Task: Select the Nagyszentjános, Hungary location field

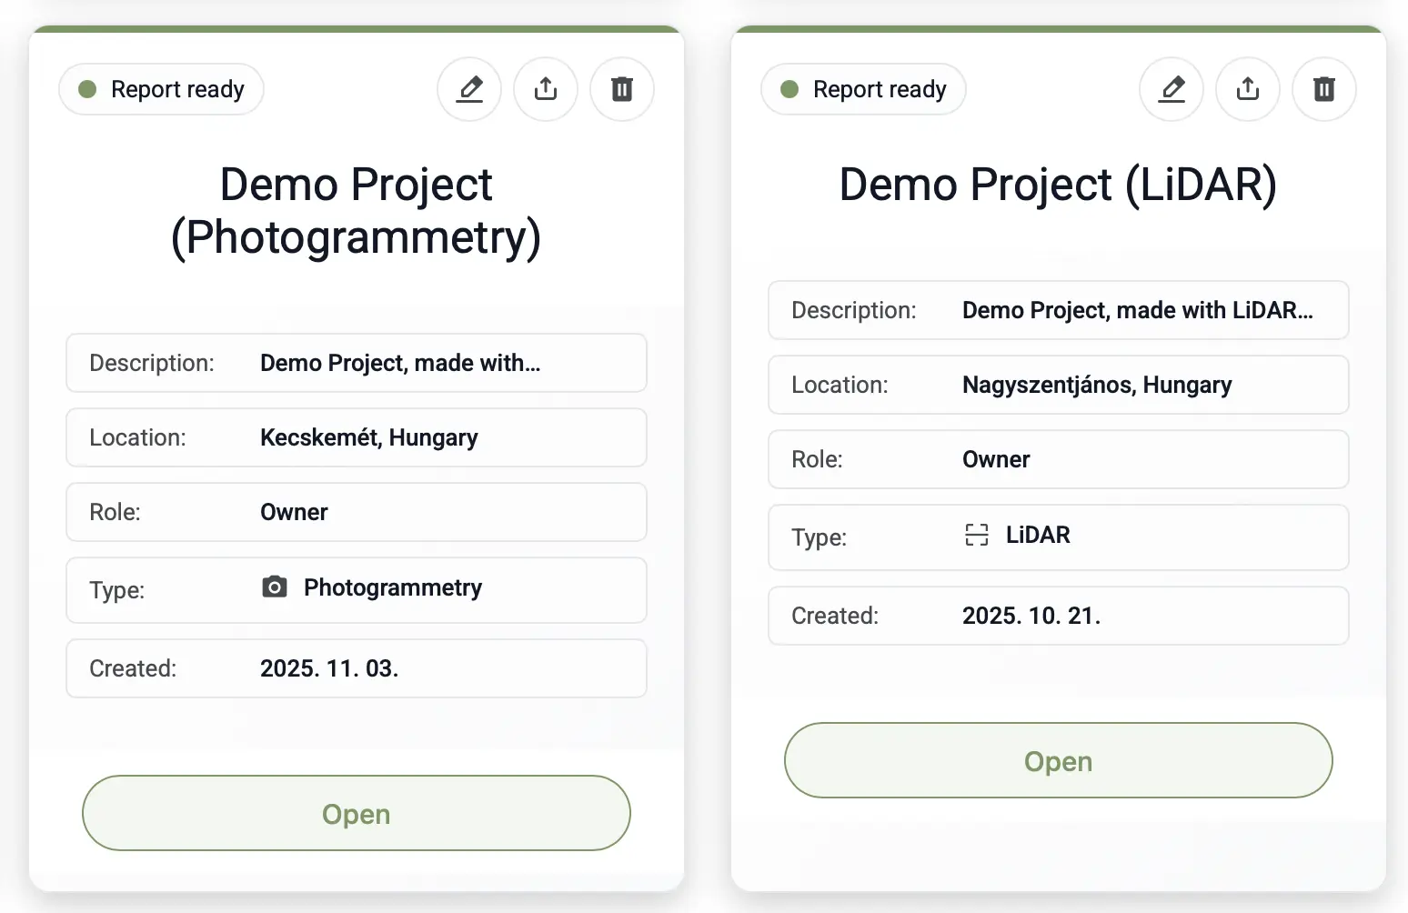Action: click(x=1097, y=385)
